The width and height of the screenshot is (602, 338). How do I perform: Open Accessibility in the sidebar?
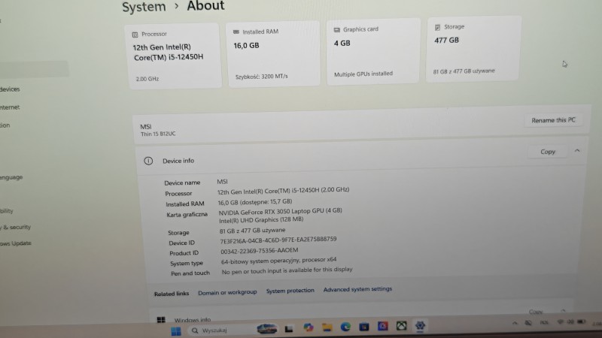(7, 211)
